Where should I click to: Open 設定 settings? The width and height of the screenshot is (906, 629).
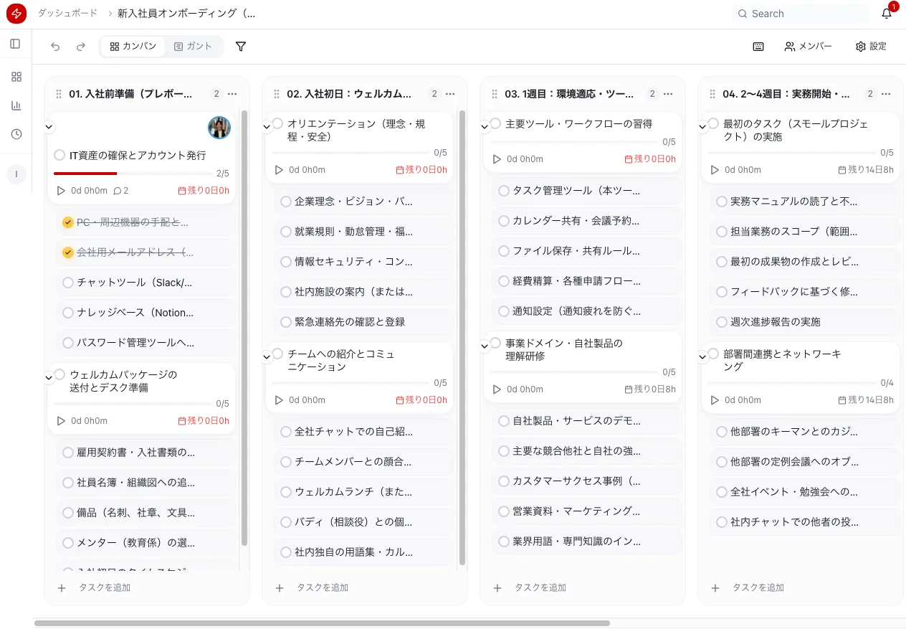(x=871, y=47)
